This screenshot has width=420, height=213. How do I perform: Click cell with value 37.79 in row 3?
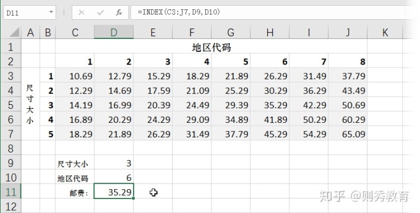(348, 76)
